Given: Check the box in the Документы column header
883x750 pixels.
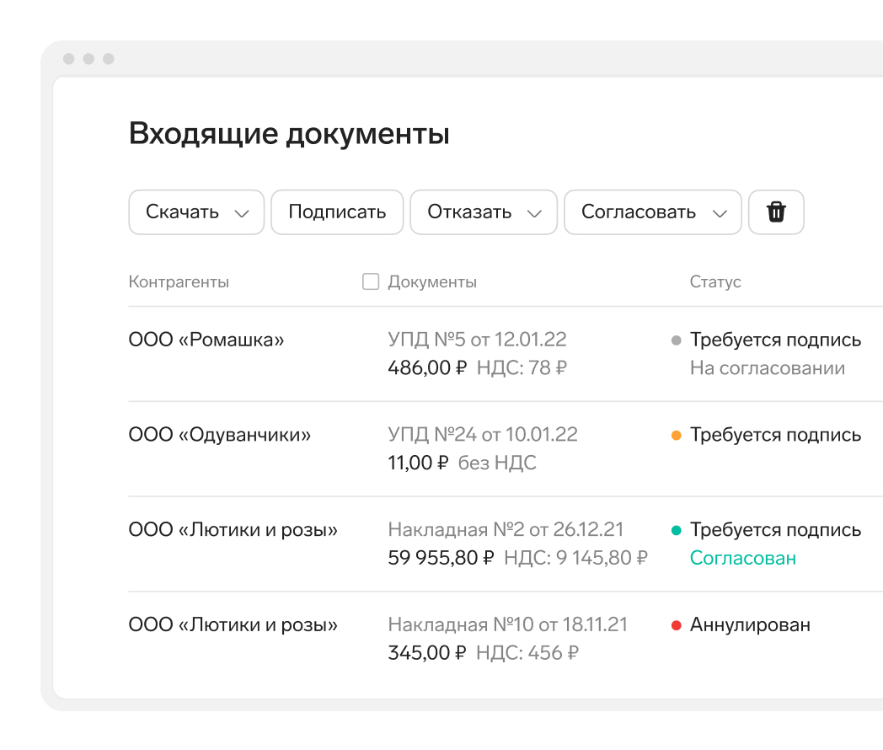Looking at the screenshot, I should (x=371, y=281).
